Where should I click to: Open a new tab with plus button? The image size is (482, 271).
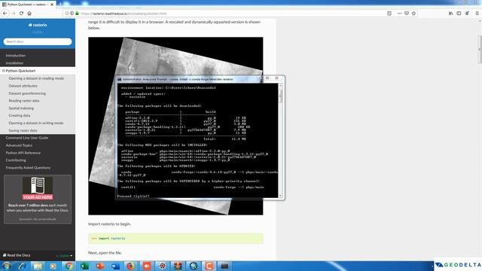click(x=60, y=4)
